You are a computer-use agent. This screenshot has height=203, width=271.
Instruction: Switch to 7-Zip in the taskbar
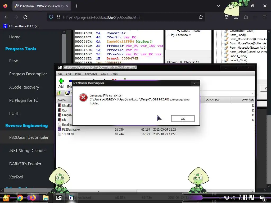pos(58,198)
